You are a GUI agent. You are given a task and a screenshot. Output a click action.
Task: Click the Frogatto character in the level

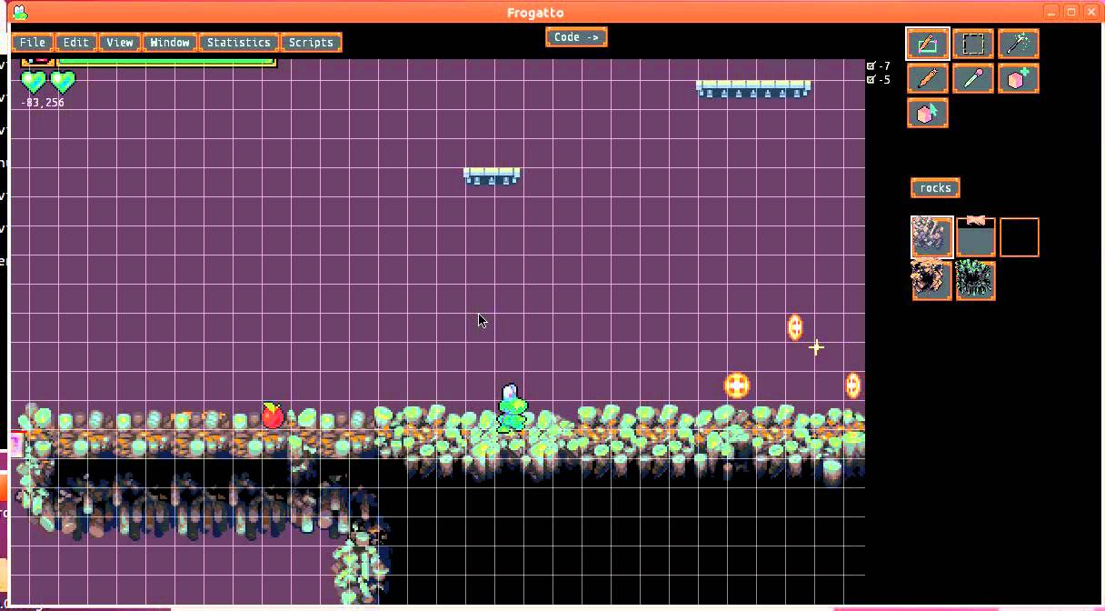[x=512, y=408]
